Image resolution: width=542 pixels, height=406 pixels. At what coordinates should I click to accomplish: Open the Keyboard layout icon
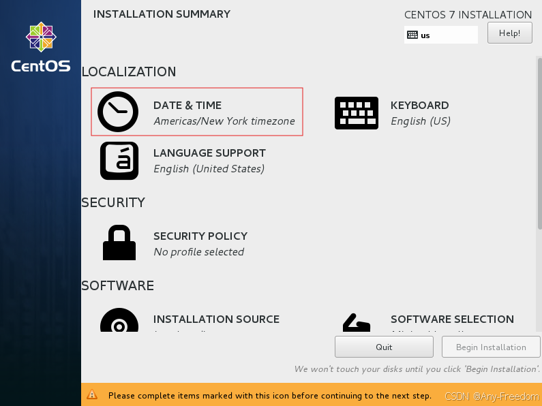357,113
